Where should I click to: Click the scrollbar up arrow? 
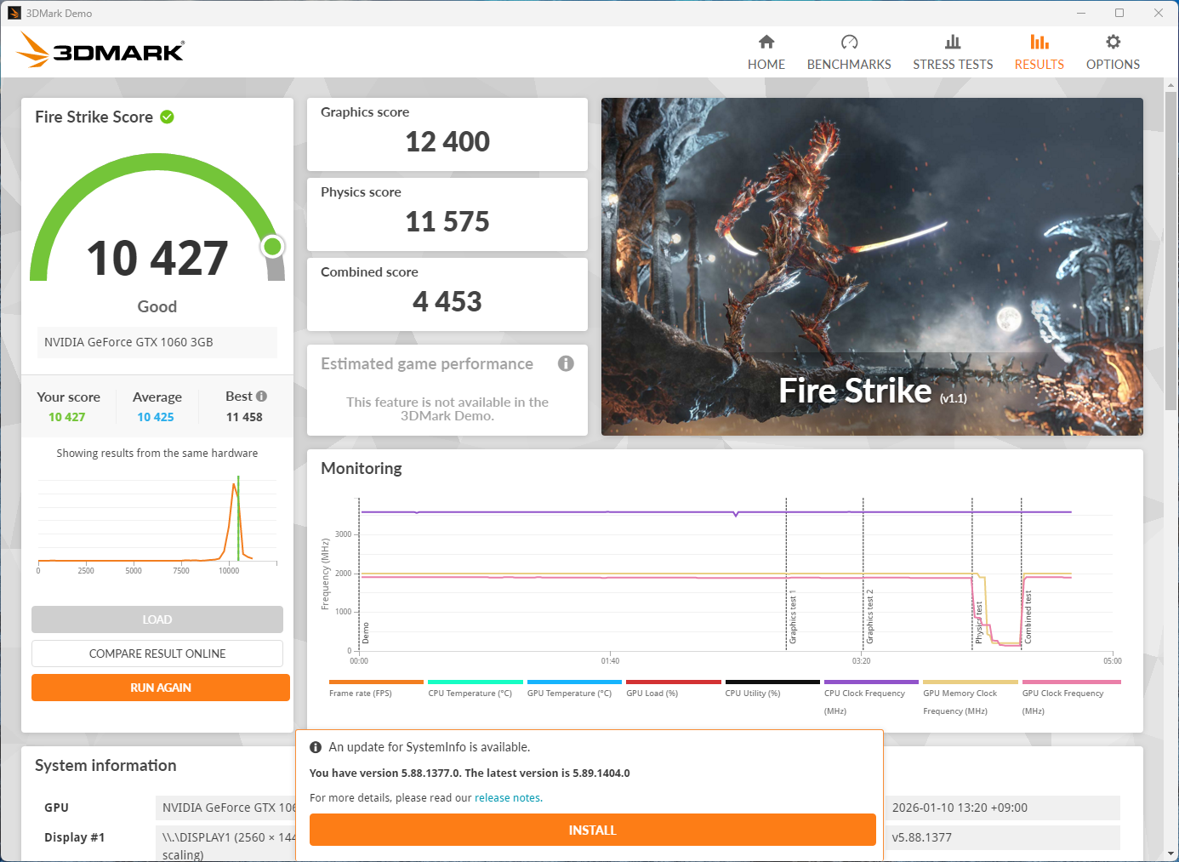(x=1170, y=85)
